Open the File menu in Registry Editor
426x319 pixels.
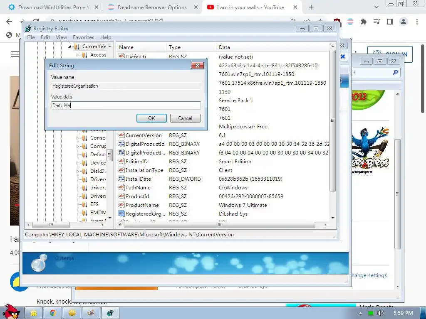tap(31, 37)
